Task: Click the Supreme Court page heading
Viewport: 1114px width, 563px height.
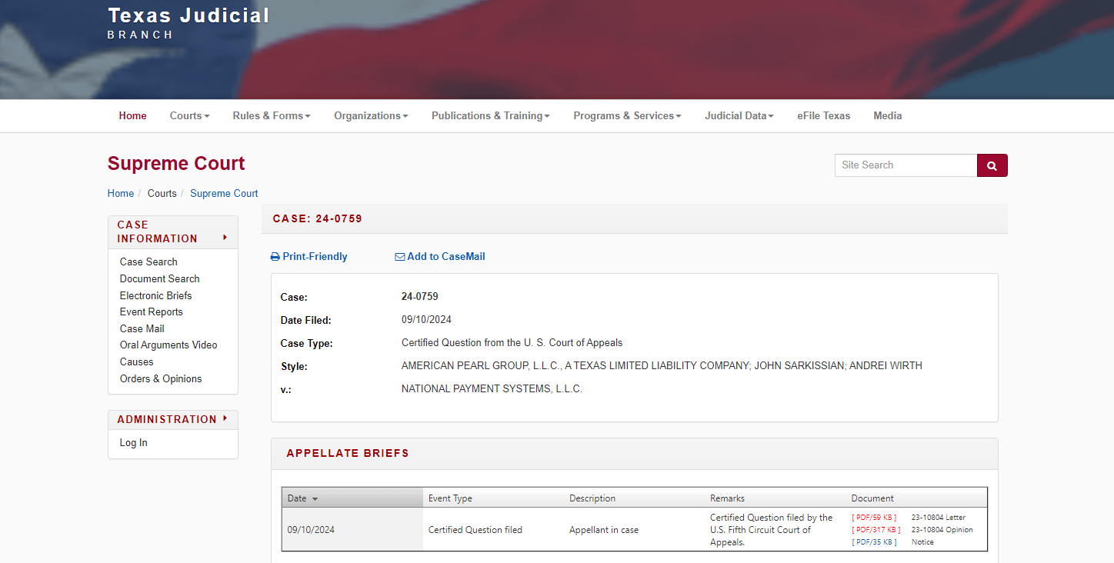Action: pos(176,164)
